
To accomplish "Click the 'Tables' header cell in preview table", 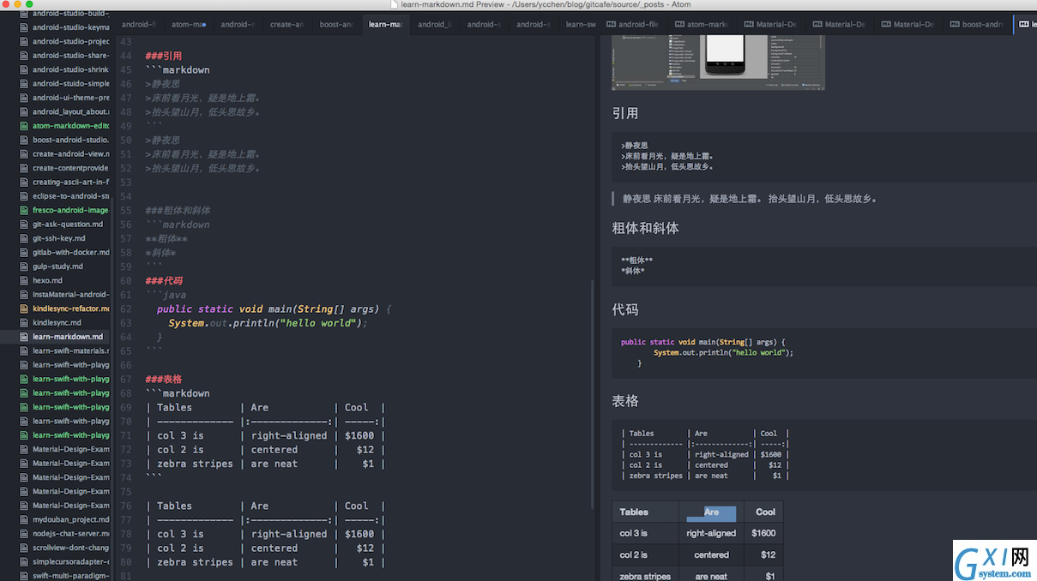I will (645, 512).
